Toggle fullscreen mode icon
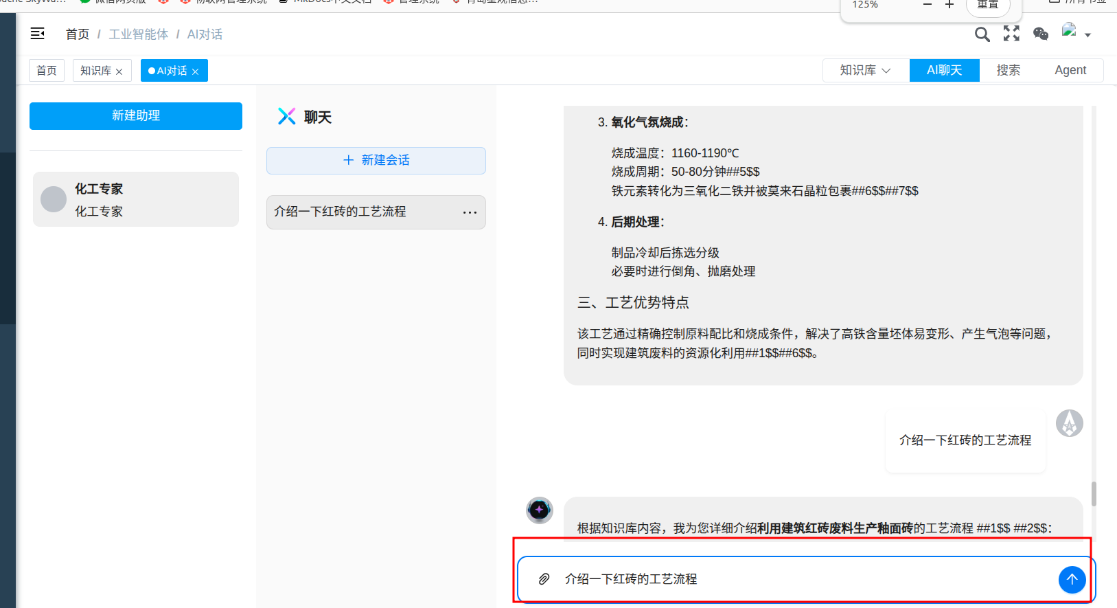 [x=1011, y=34]
